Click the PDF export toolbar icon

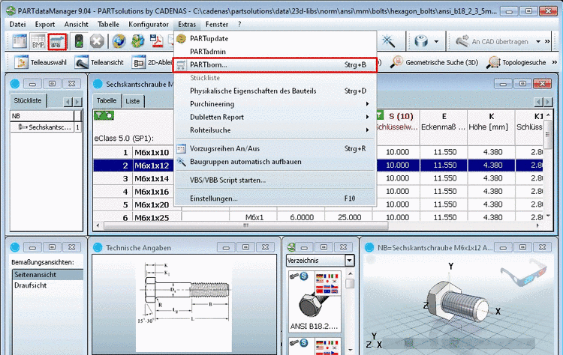156,41
